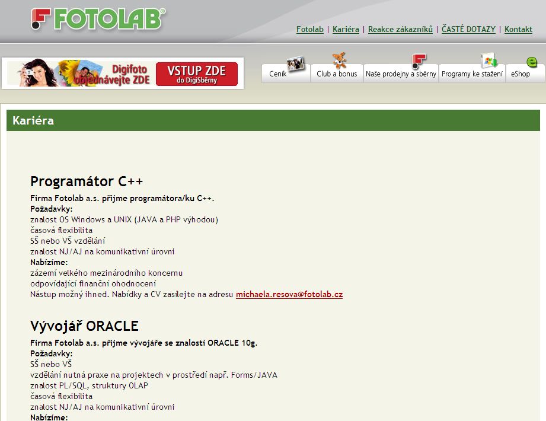Screen dimensions: 546x421
Task: Click the Vývojář ORACLE heading
Action: coord(84,326)
